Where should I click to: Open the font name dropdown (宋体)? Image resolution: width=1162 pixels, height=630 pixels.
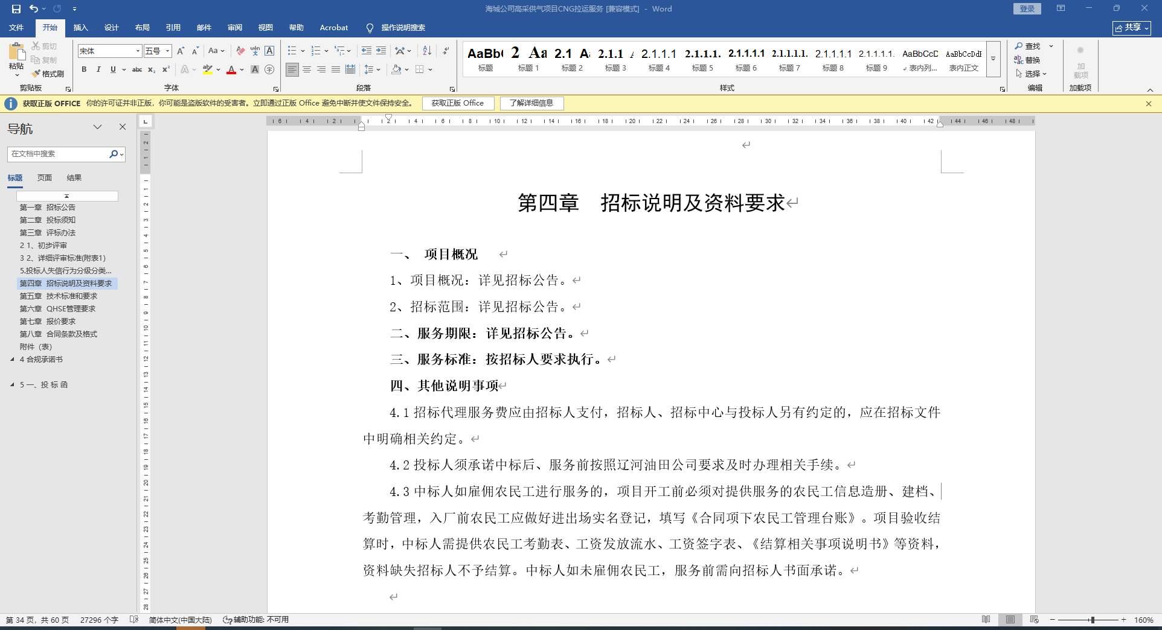[138, 51]
